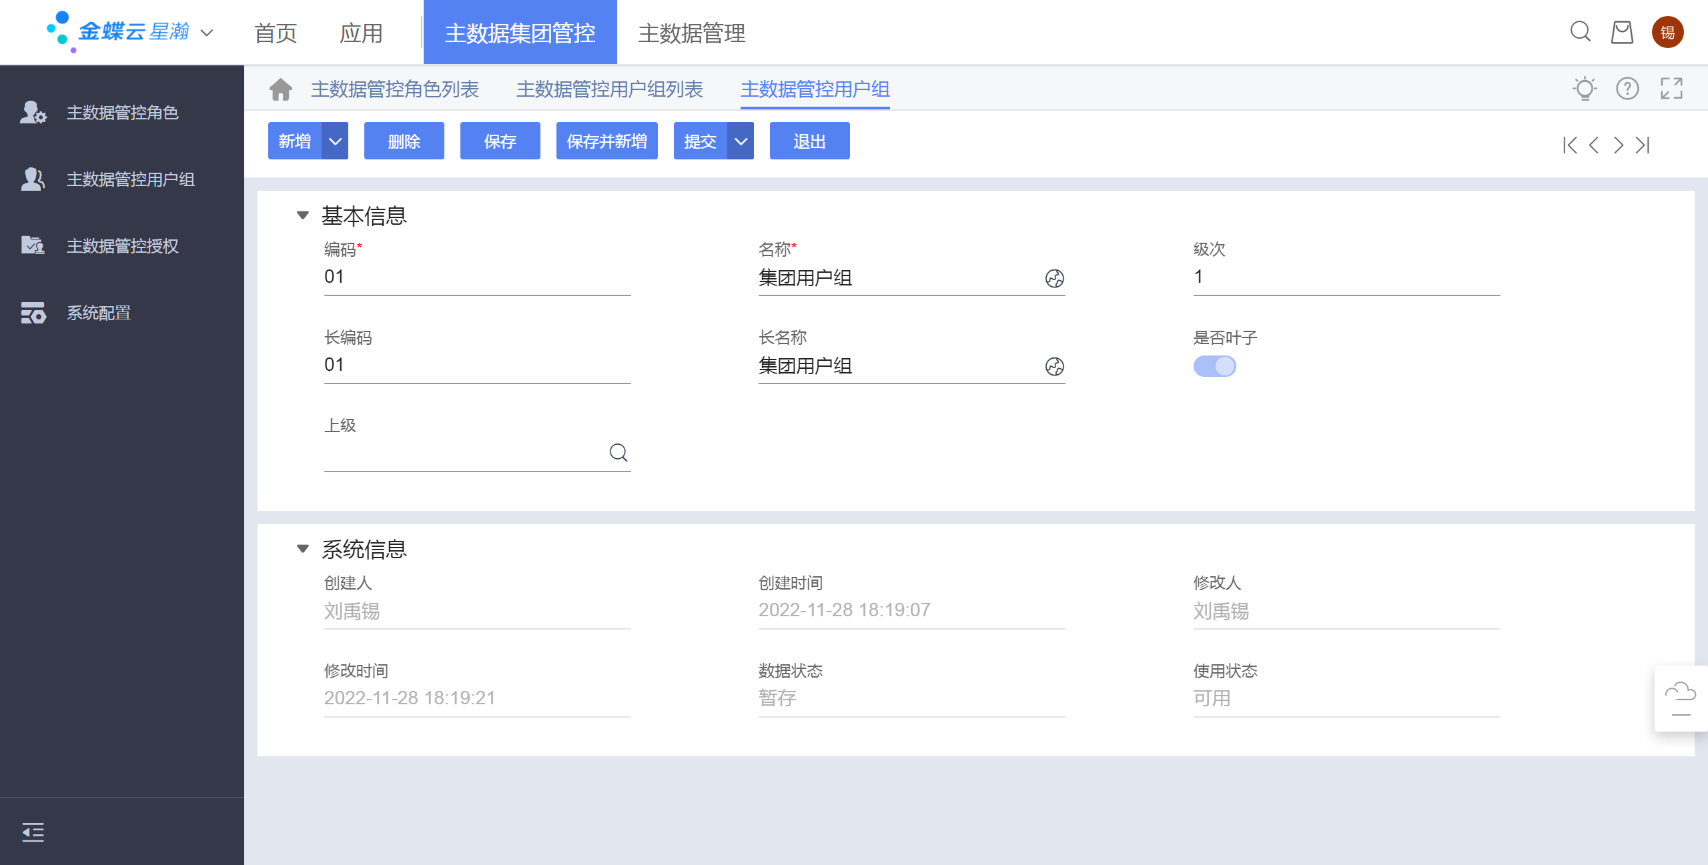The image size is (1708, 865).
Task: Open the 主数据管控角色 sidebar icon
Action: [33, 113]
